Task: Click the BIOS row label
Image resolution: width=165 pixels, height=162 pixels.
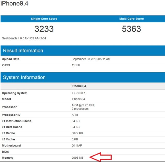Action: pyautogui.click(x=5, y=152)
